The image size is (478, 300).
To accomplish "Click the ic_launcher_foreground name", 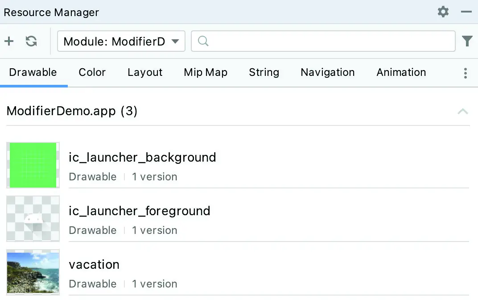I will pos(139,211).
